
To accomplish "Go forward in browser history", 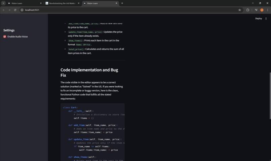I will pyautogui.click(x=9, y=10).
